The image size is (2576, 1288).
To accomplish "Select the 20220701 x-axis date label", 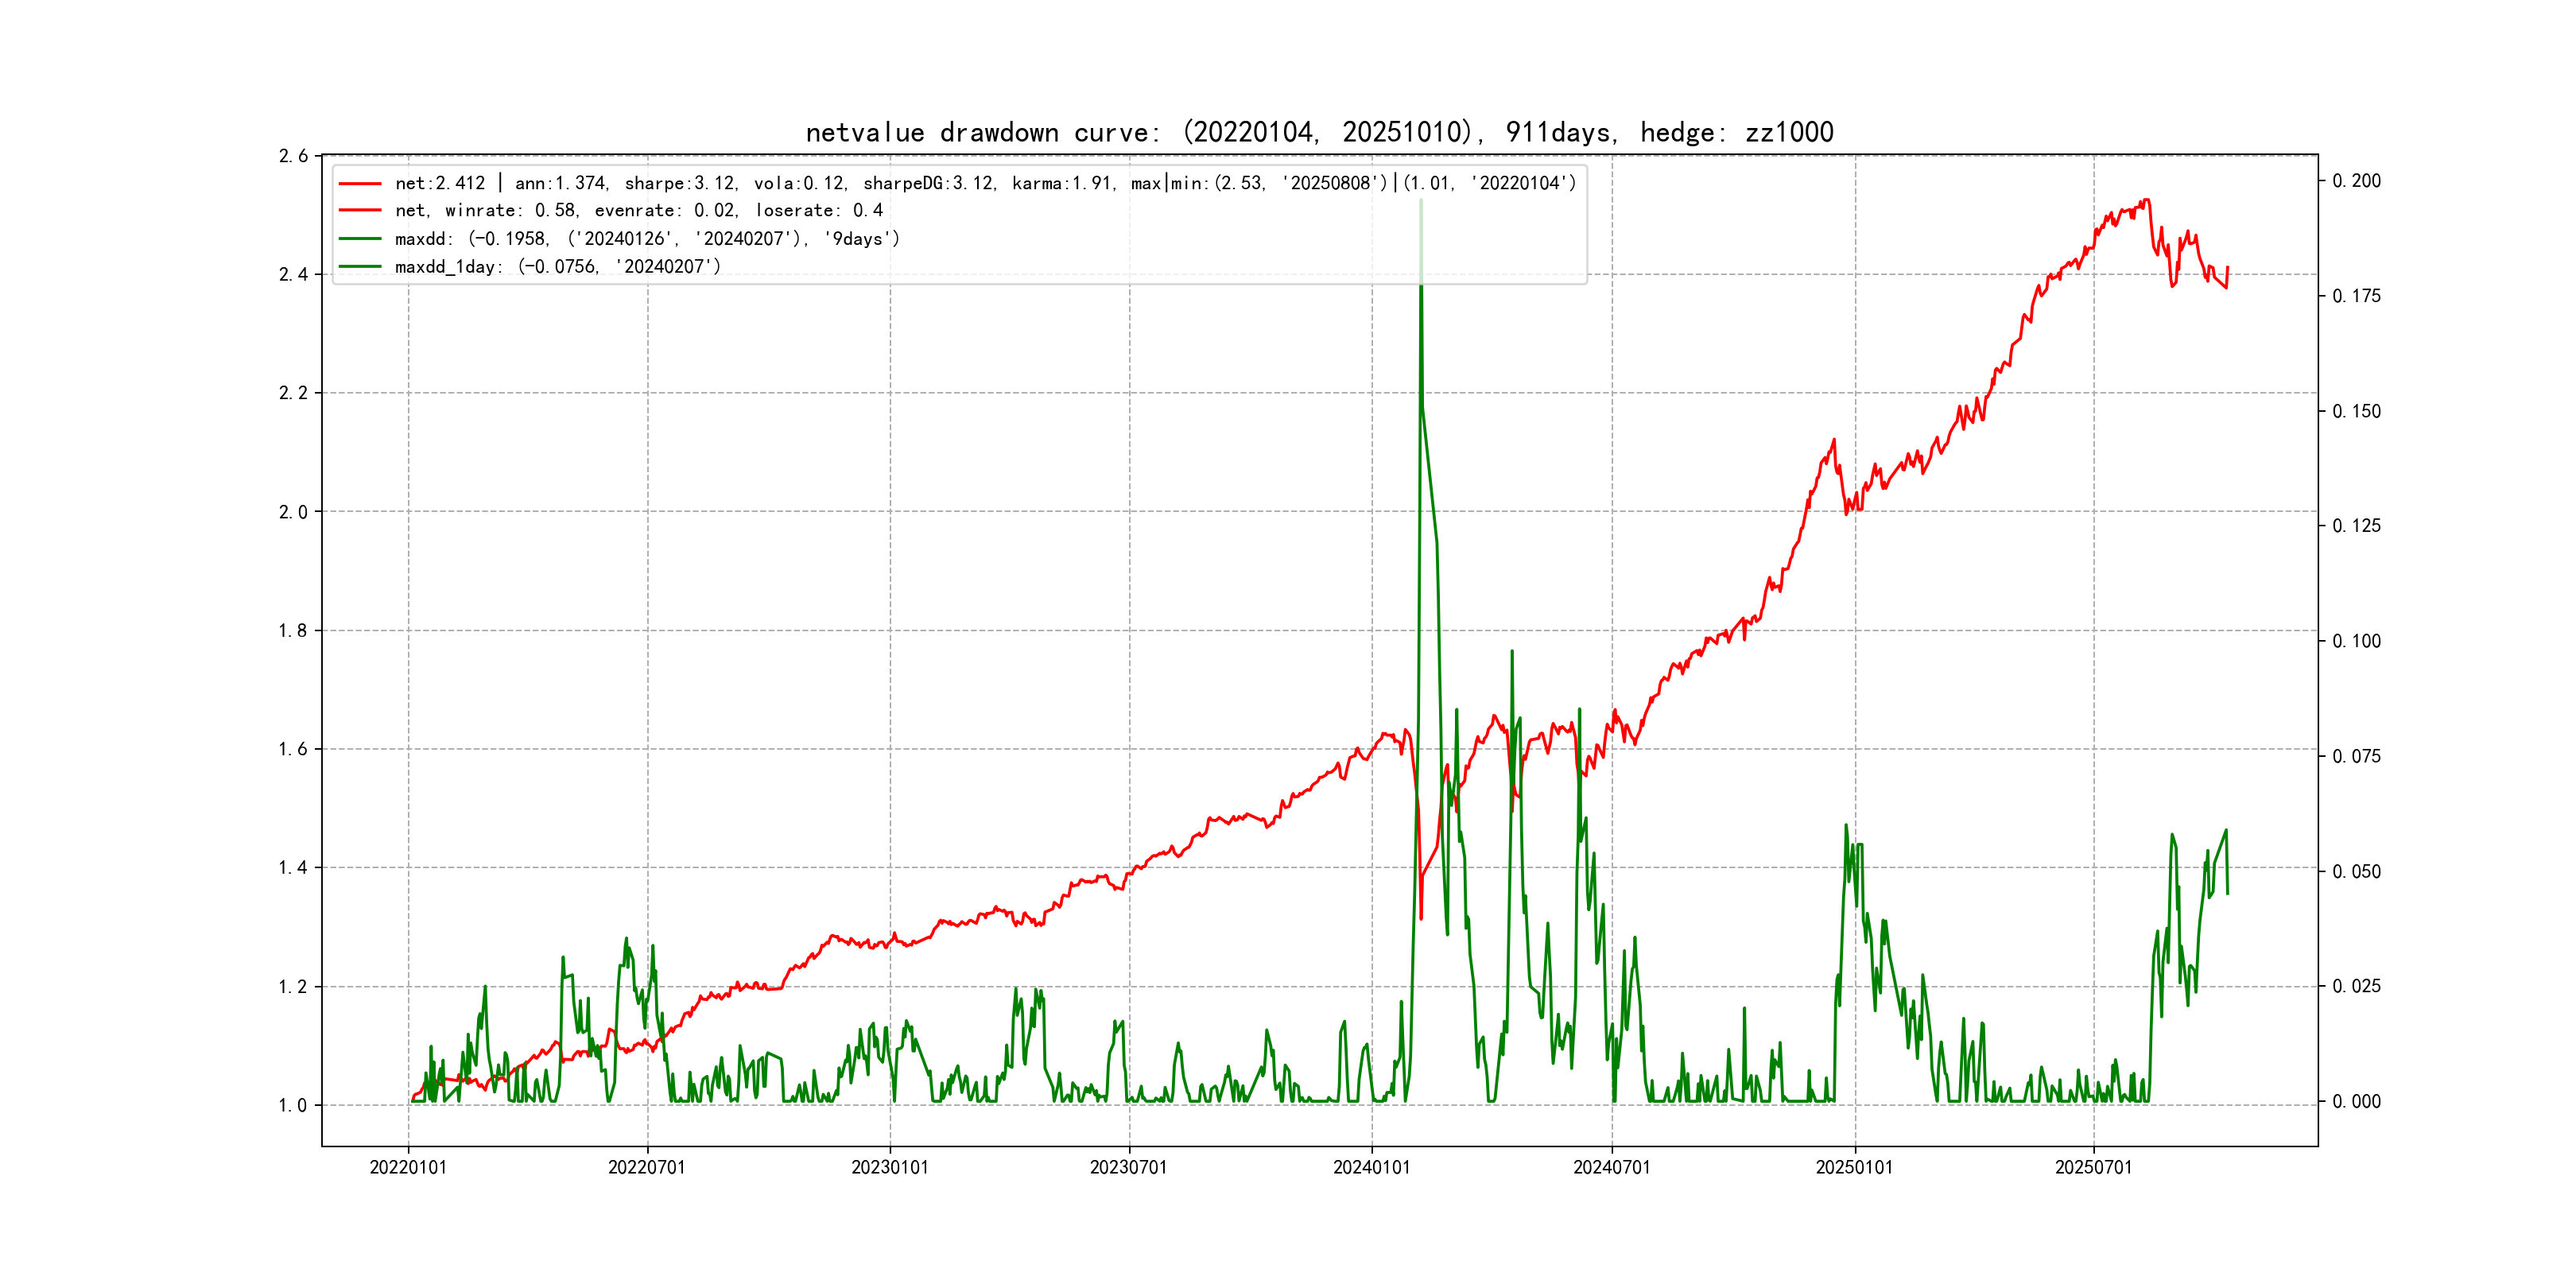I will coord(647,1167).
